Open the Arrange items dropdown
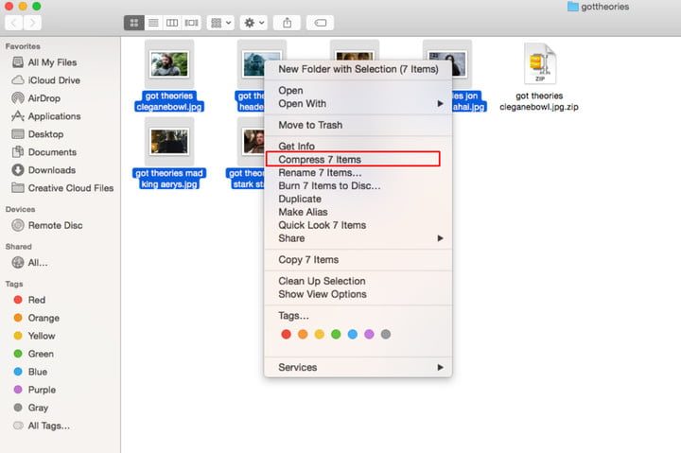The width and height of the screenshot is (681, 453). click(220, 22)
